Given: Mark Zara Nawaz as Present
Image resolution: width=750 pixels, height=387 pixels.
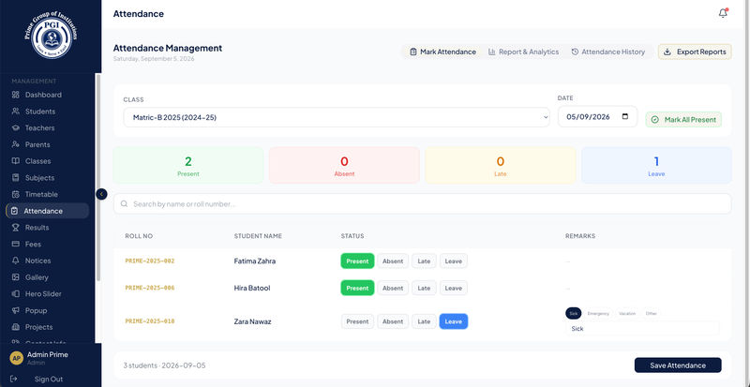Looking at the screenshot, I should click(357, 321).
